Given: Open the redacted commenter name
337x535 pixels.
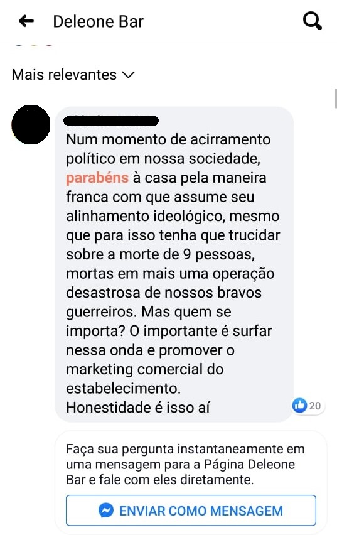Looking at the screenshot, I should tap(112, 121).
